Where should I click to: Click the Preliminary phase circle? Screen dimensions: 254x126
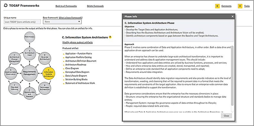[30, 37]
